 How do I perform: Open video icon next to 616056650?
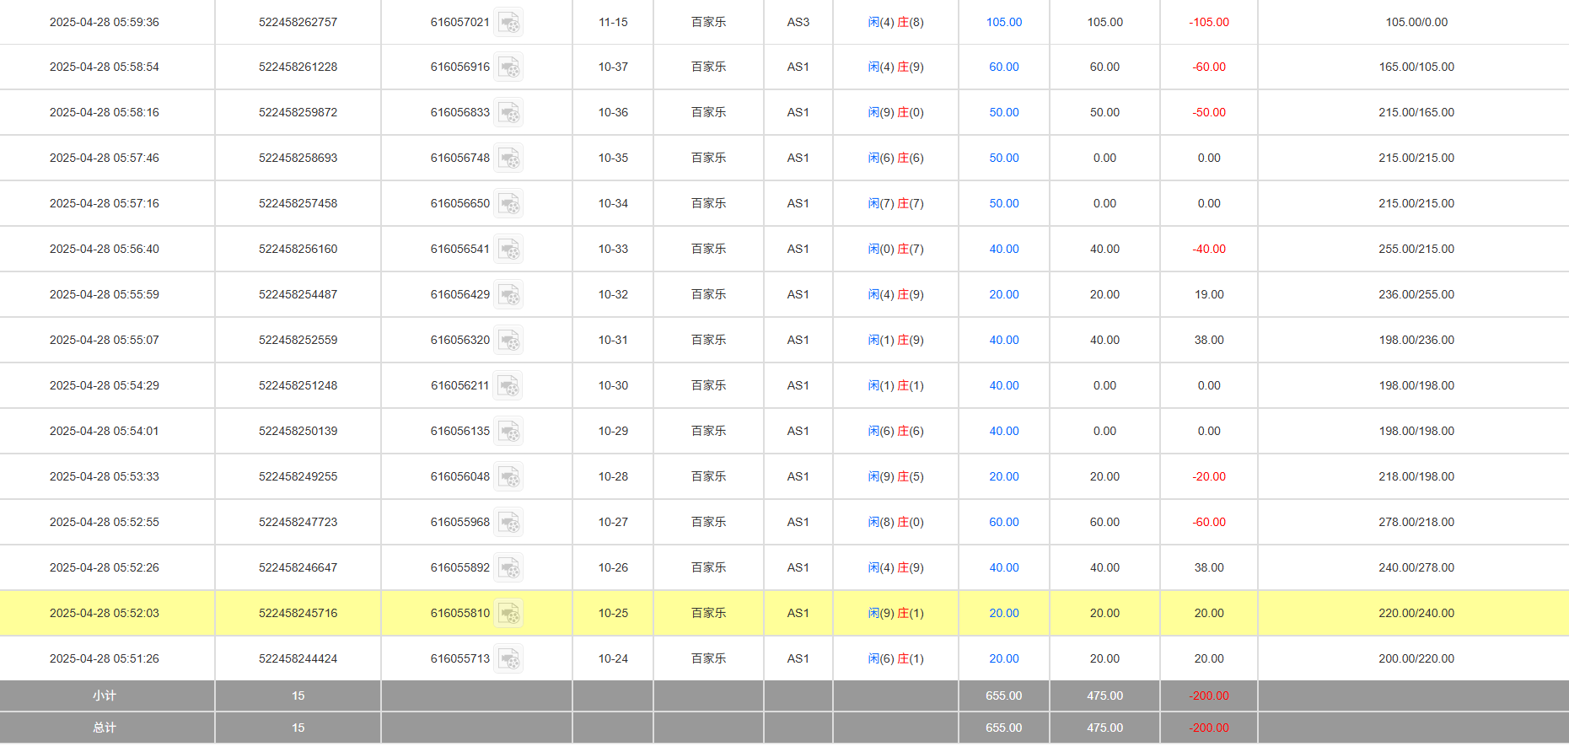coord(508,204)
